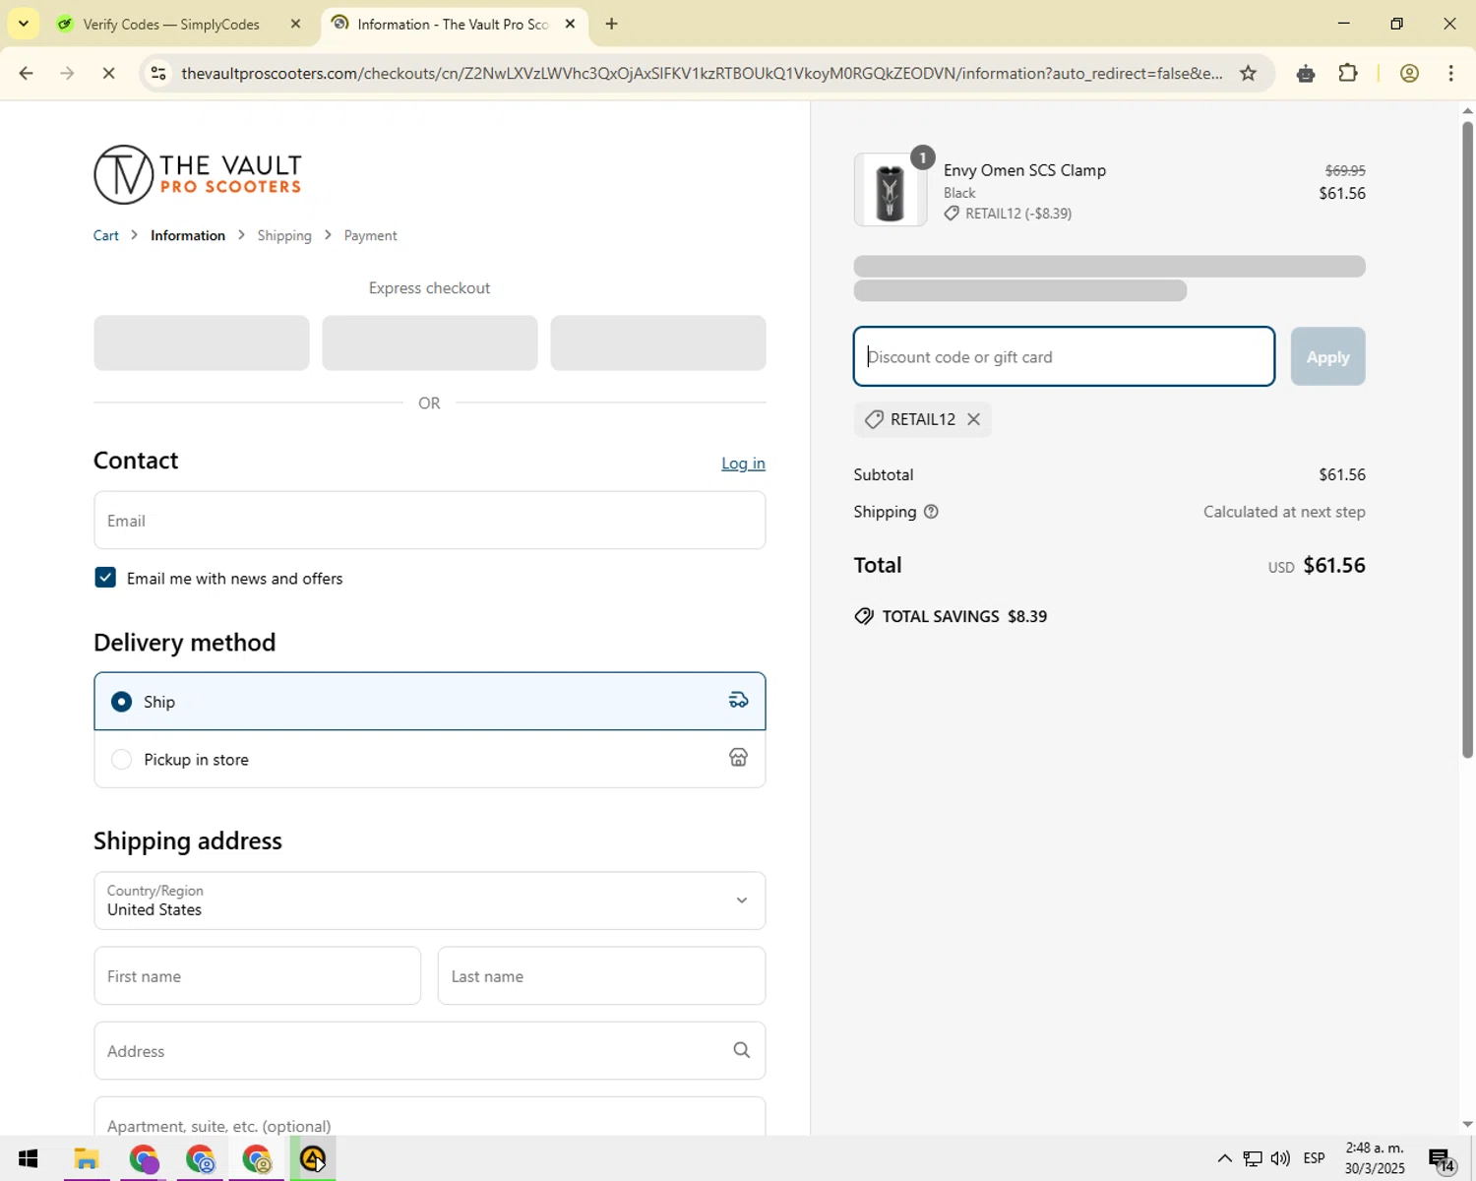Open the Chrome profile icon

[1409, 73]
